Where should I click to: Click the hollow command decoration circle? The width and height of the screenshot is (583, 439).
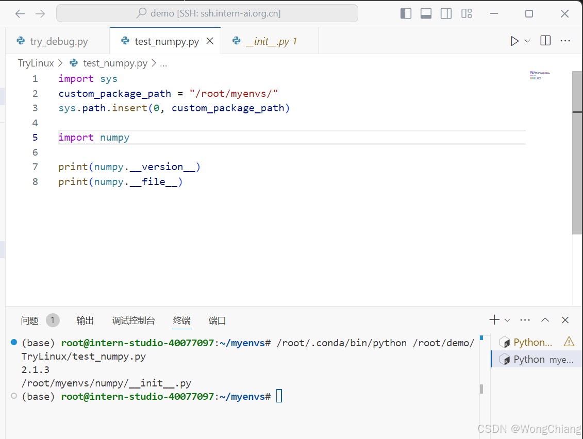click(14, 396)
